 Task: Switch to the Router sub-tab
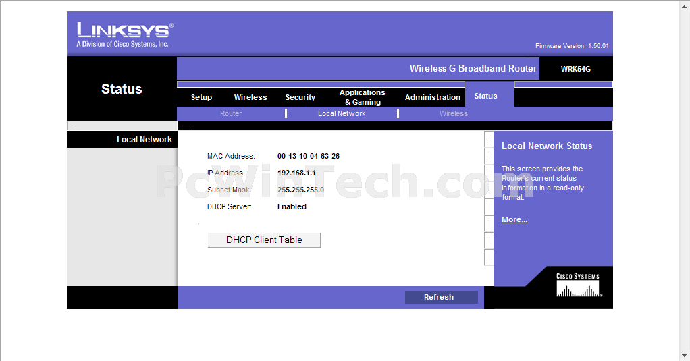(x=231, y=113)
